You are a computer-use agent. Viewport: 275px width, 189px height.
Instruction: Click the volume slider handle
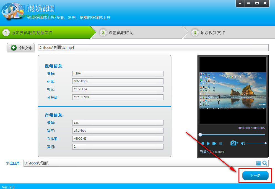tap(266, 143)
